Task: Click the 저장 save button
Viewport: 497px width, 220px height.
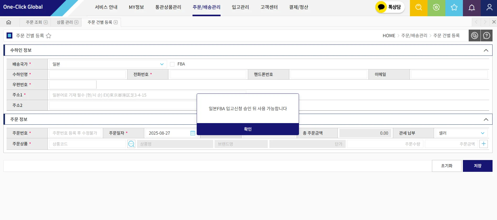Action: click(478, 166)
